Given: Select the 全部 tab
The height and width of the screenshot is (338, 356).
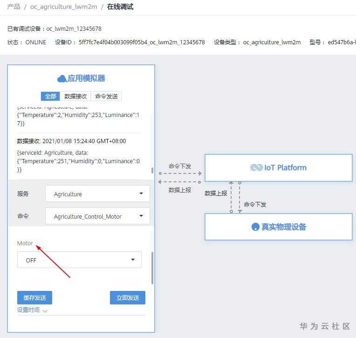Looking at the screenshot, I should coord(50,97).
